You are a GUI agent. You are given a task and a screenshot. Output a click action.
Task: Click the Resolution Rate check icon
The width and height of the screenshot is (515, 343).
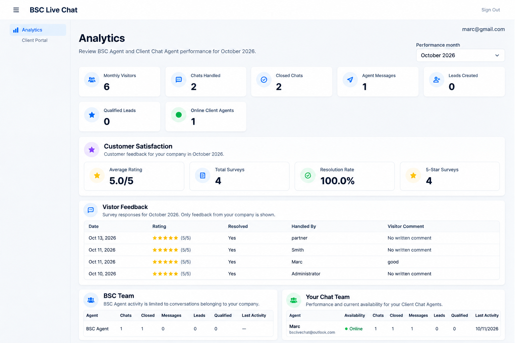(308, 176)
